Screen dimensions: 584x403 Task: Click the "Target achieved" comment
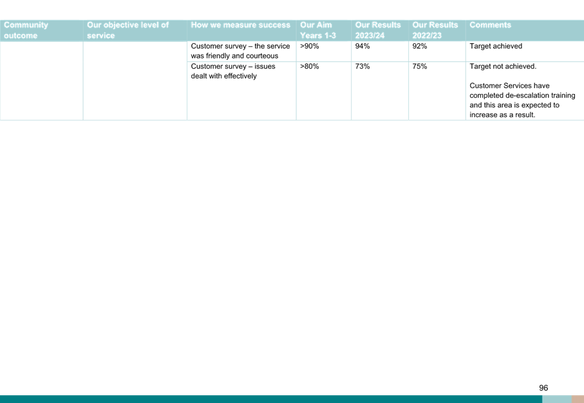[496, 46]
